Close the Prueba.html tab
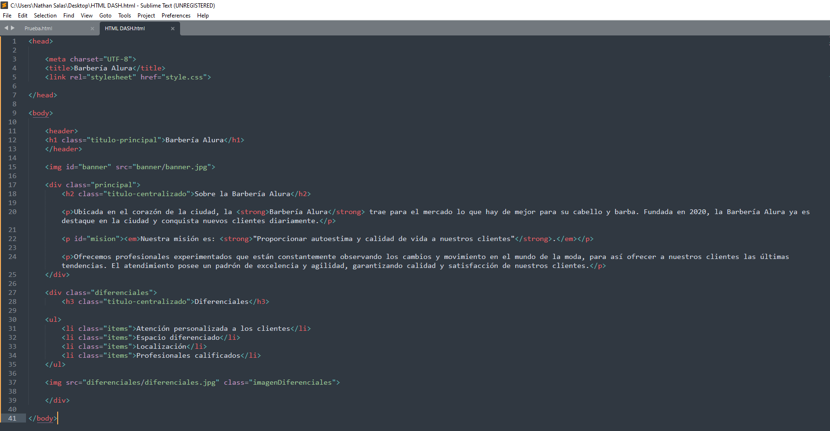 point(92,28)
